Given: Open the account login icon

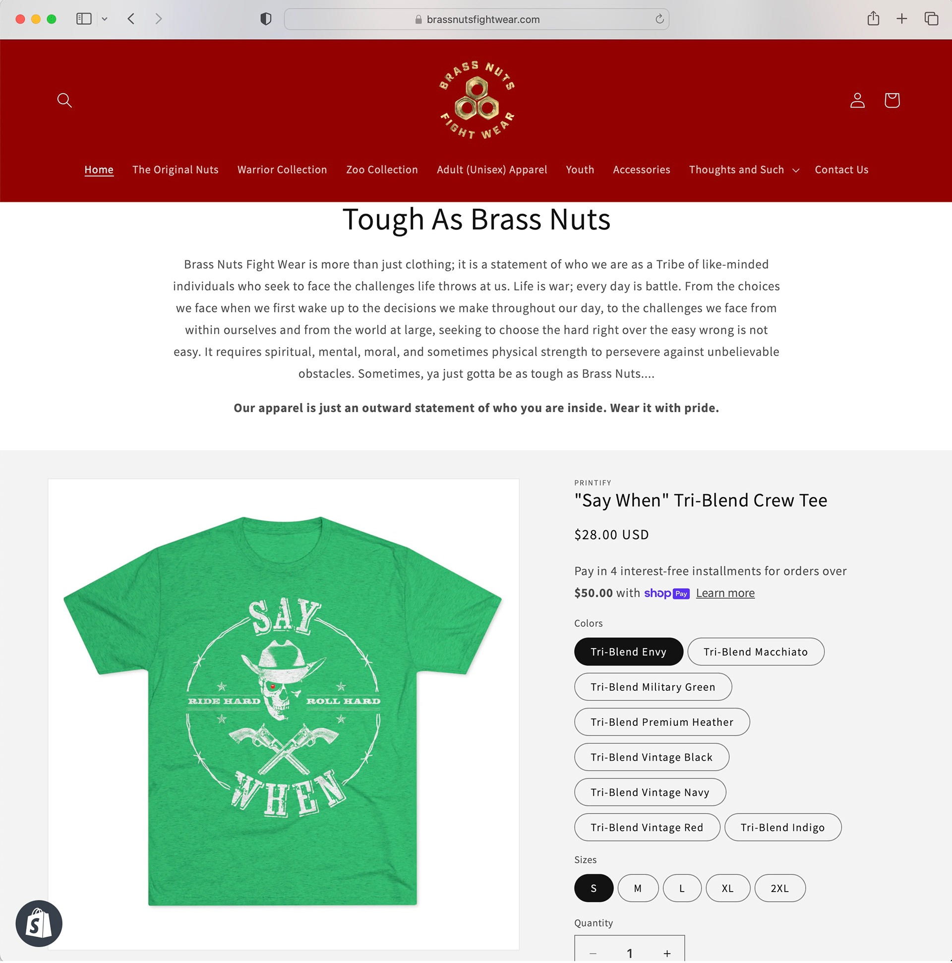Looking at the screenshot, I should (857, 100).
